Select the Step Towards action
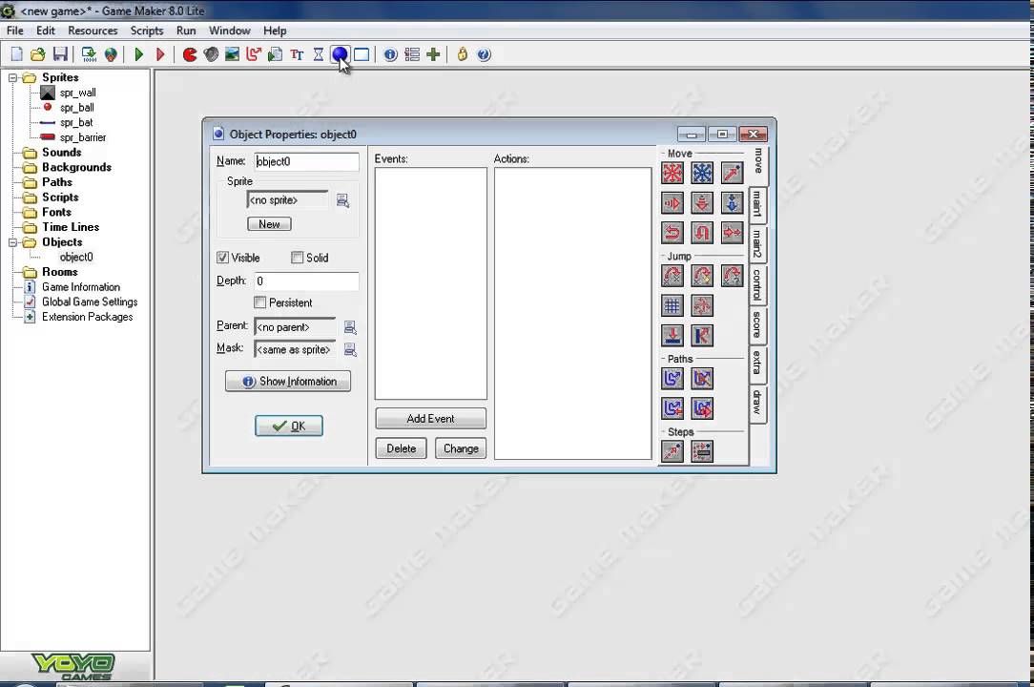1034x687 pixels. click(672, 452)
